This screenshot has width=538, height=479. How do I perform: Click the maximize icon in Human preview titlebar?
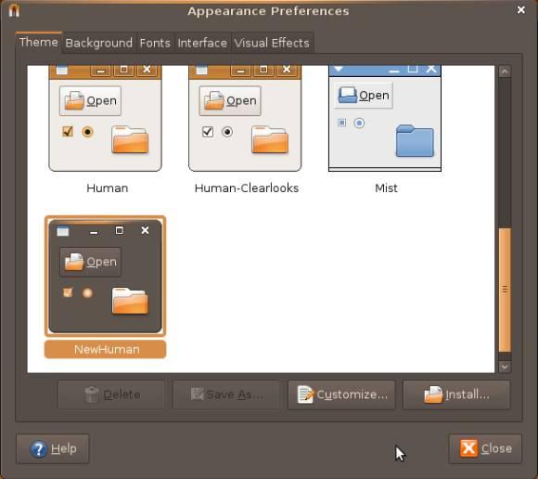pyautogui.click(x=124, y=70)
